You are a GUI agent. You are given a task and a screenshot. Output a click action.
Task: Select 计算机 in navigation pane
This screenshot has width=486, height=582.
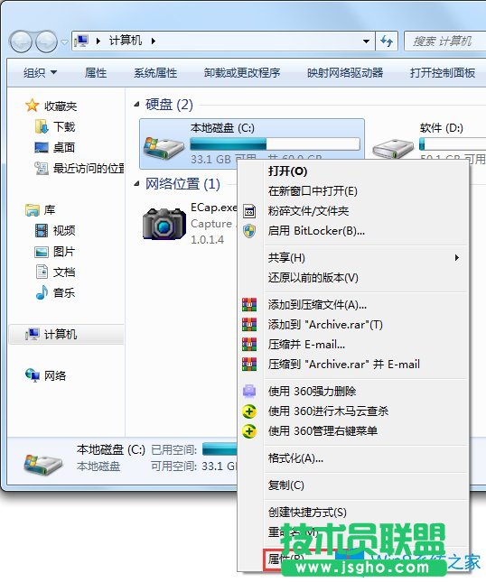point(66,335)
